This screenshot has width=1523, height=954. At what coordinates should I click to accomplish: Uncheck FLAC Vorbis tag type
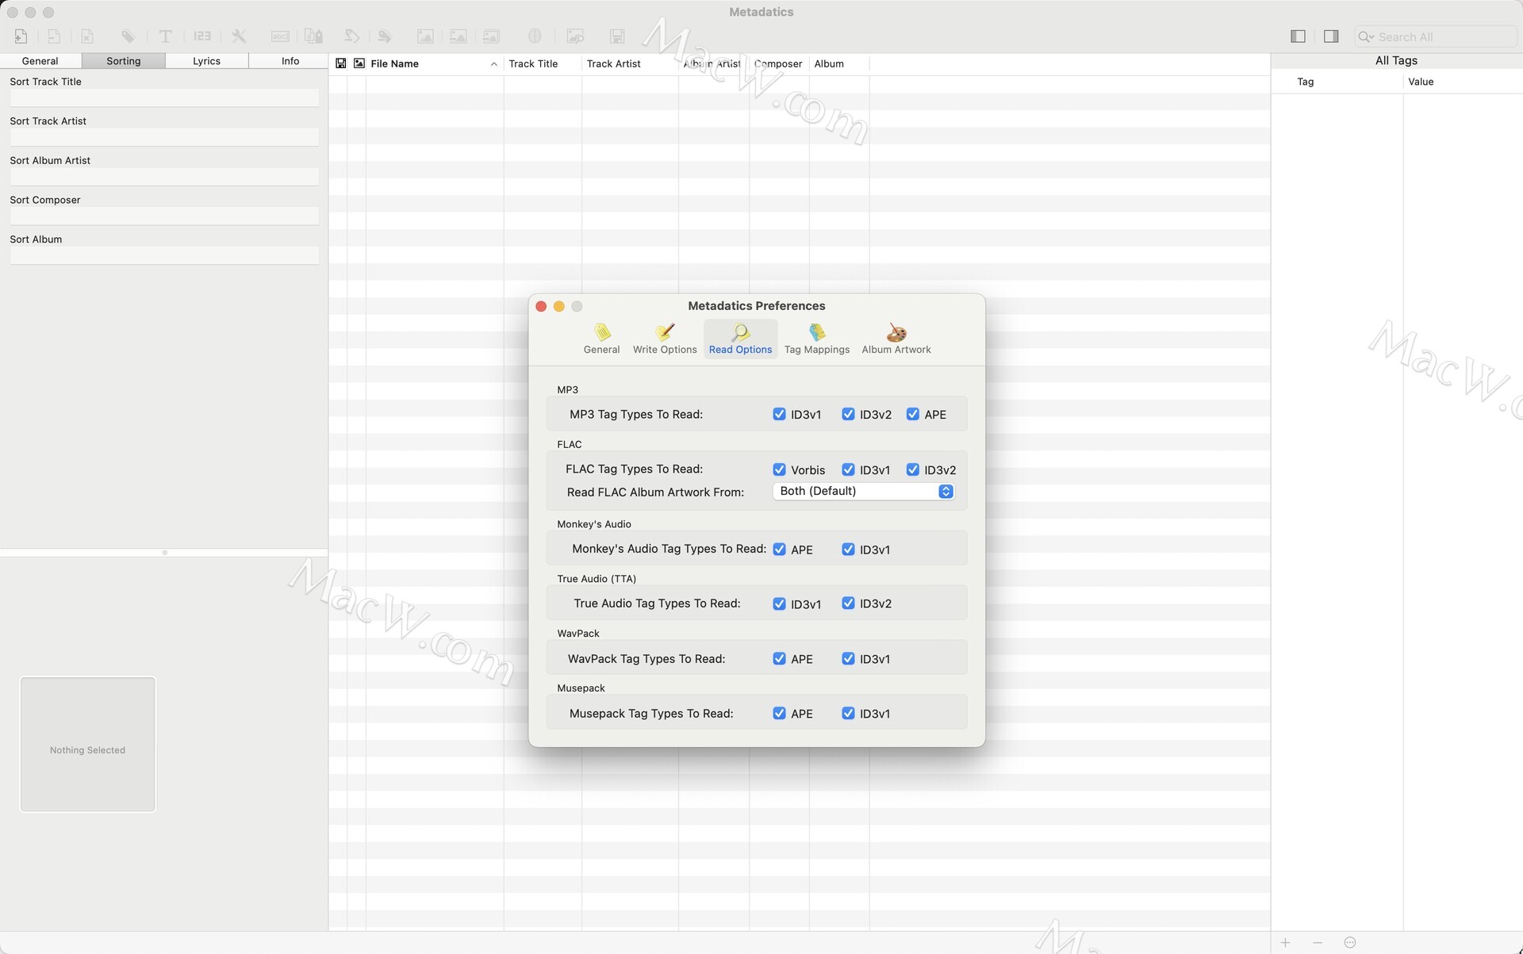pyautogui.click(x=779, y=469)
